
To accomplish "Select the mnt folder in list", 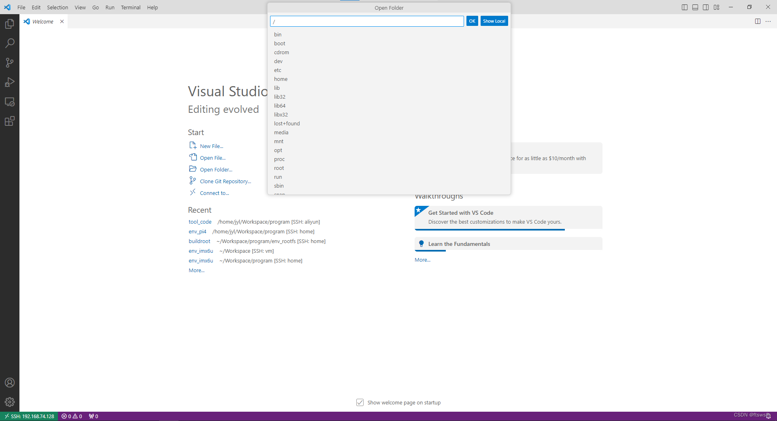I will pyautogui.click(x=389, y=141).
